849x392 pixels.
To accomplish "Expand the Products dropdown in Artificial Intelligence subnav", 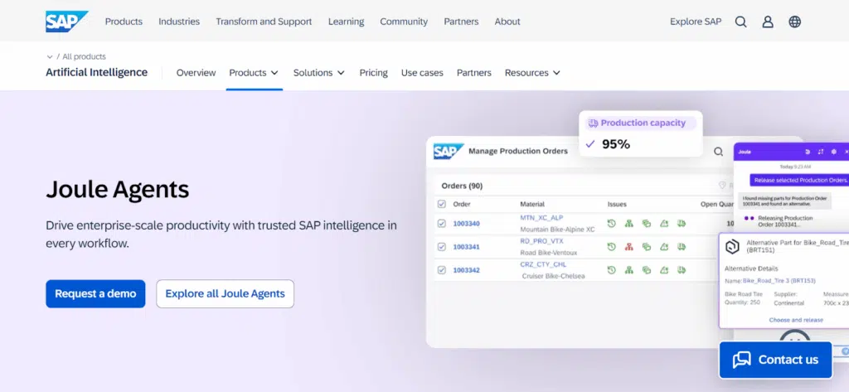I will (x=254, y=73).
